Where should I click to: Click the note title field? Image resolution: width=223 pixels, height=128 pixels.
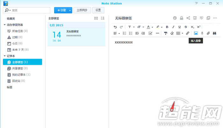[124, 18]
